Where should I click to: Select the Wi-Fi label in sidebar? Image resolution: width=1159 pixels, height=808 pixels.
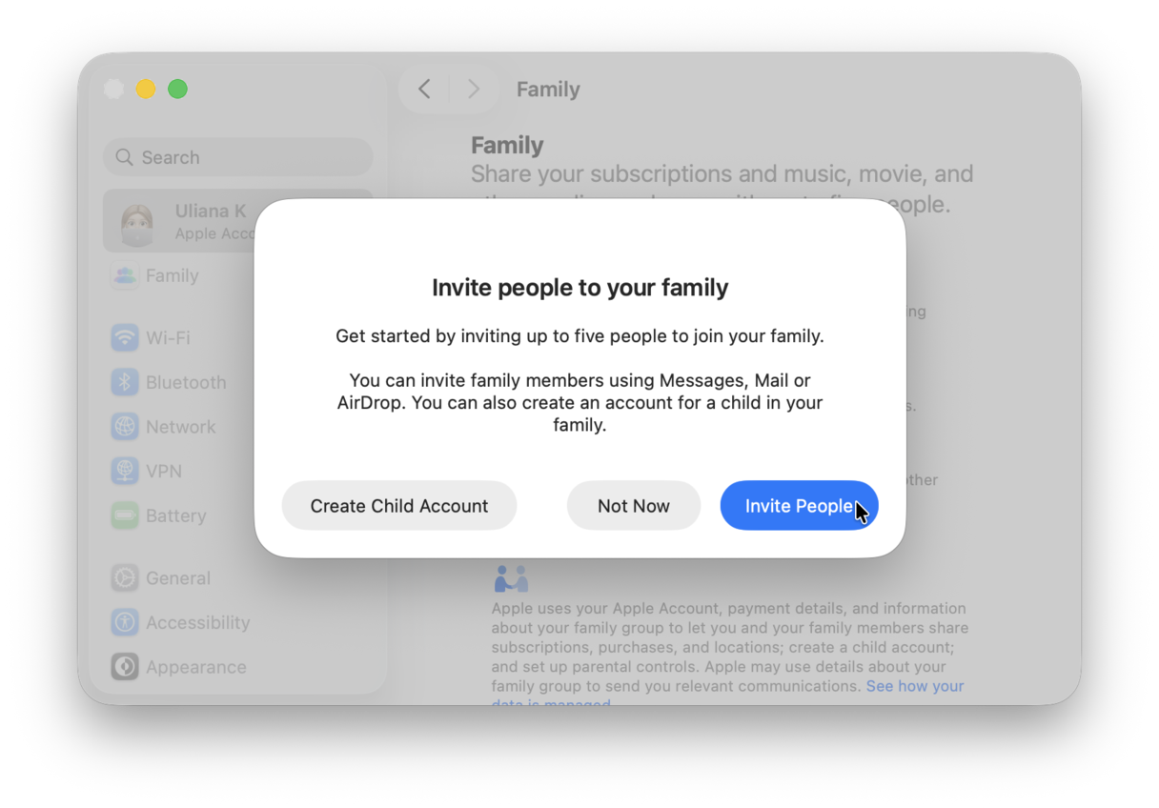click(x=168, y=337)
